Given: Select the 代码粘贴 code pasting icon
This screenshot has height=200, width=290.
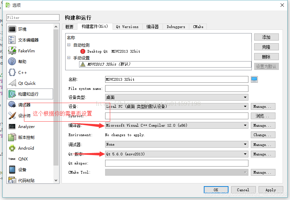Looking at the screenshot, I should (12, 180).
